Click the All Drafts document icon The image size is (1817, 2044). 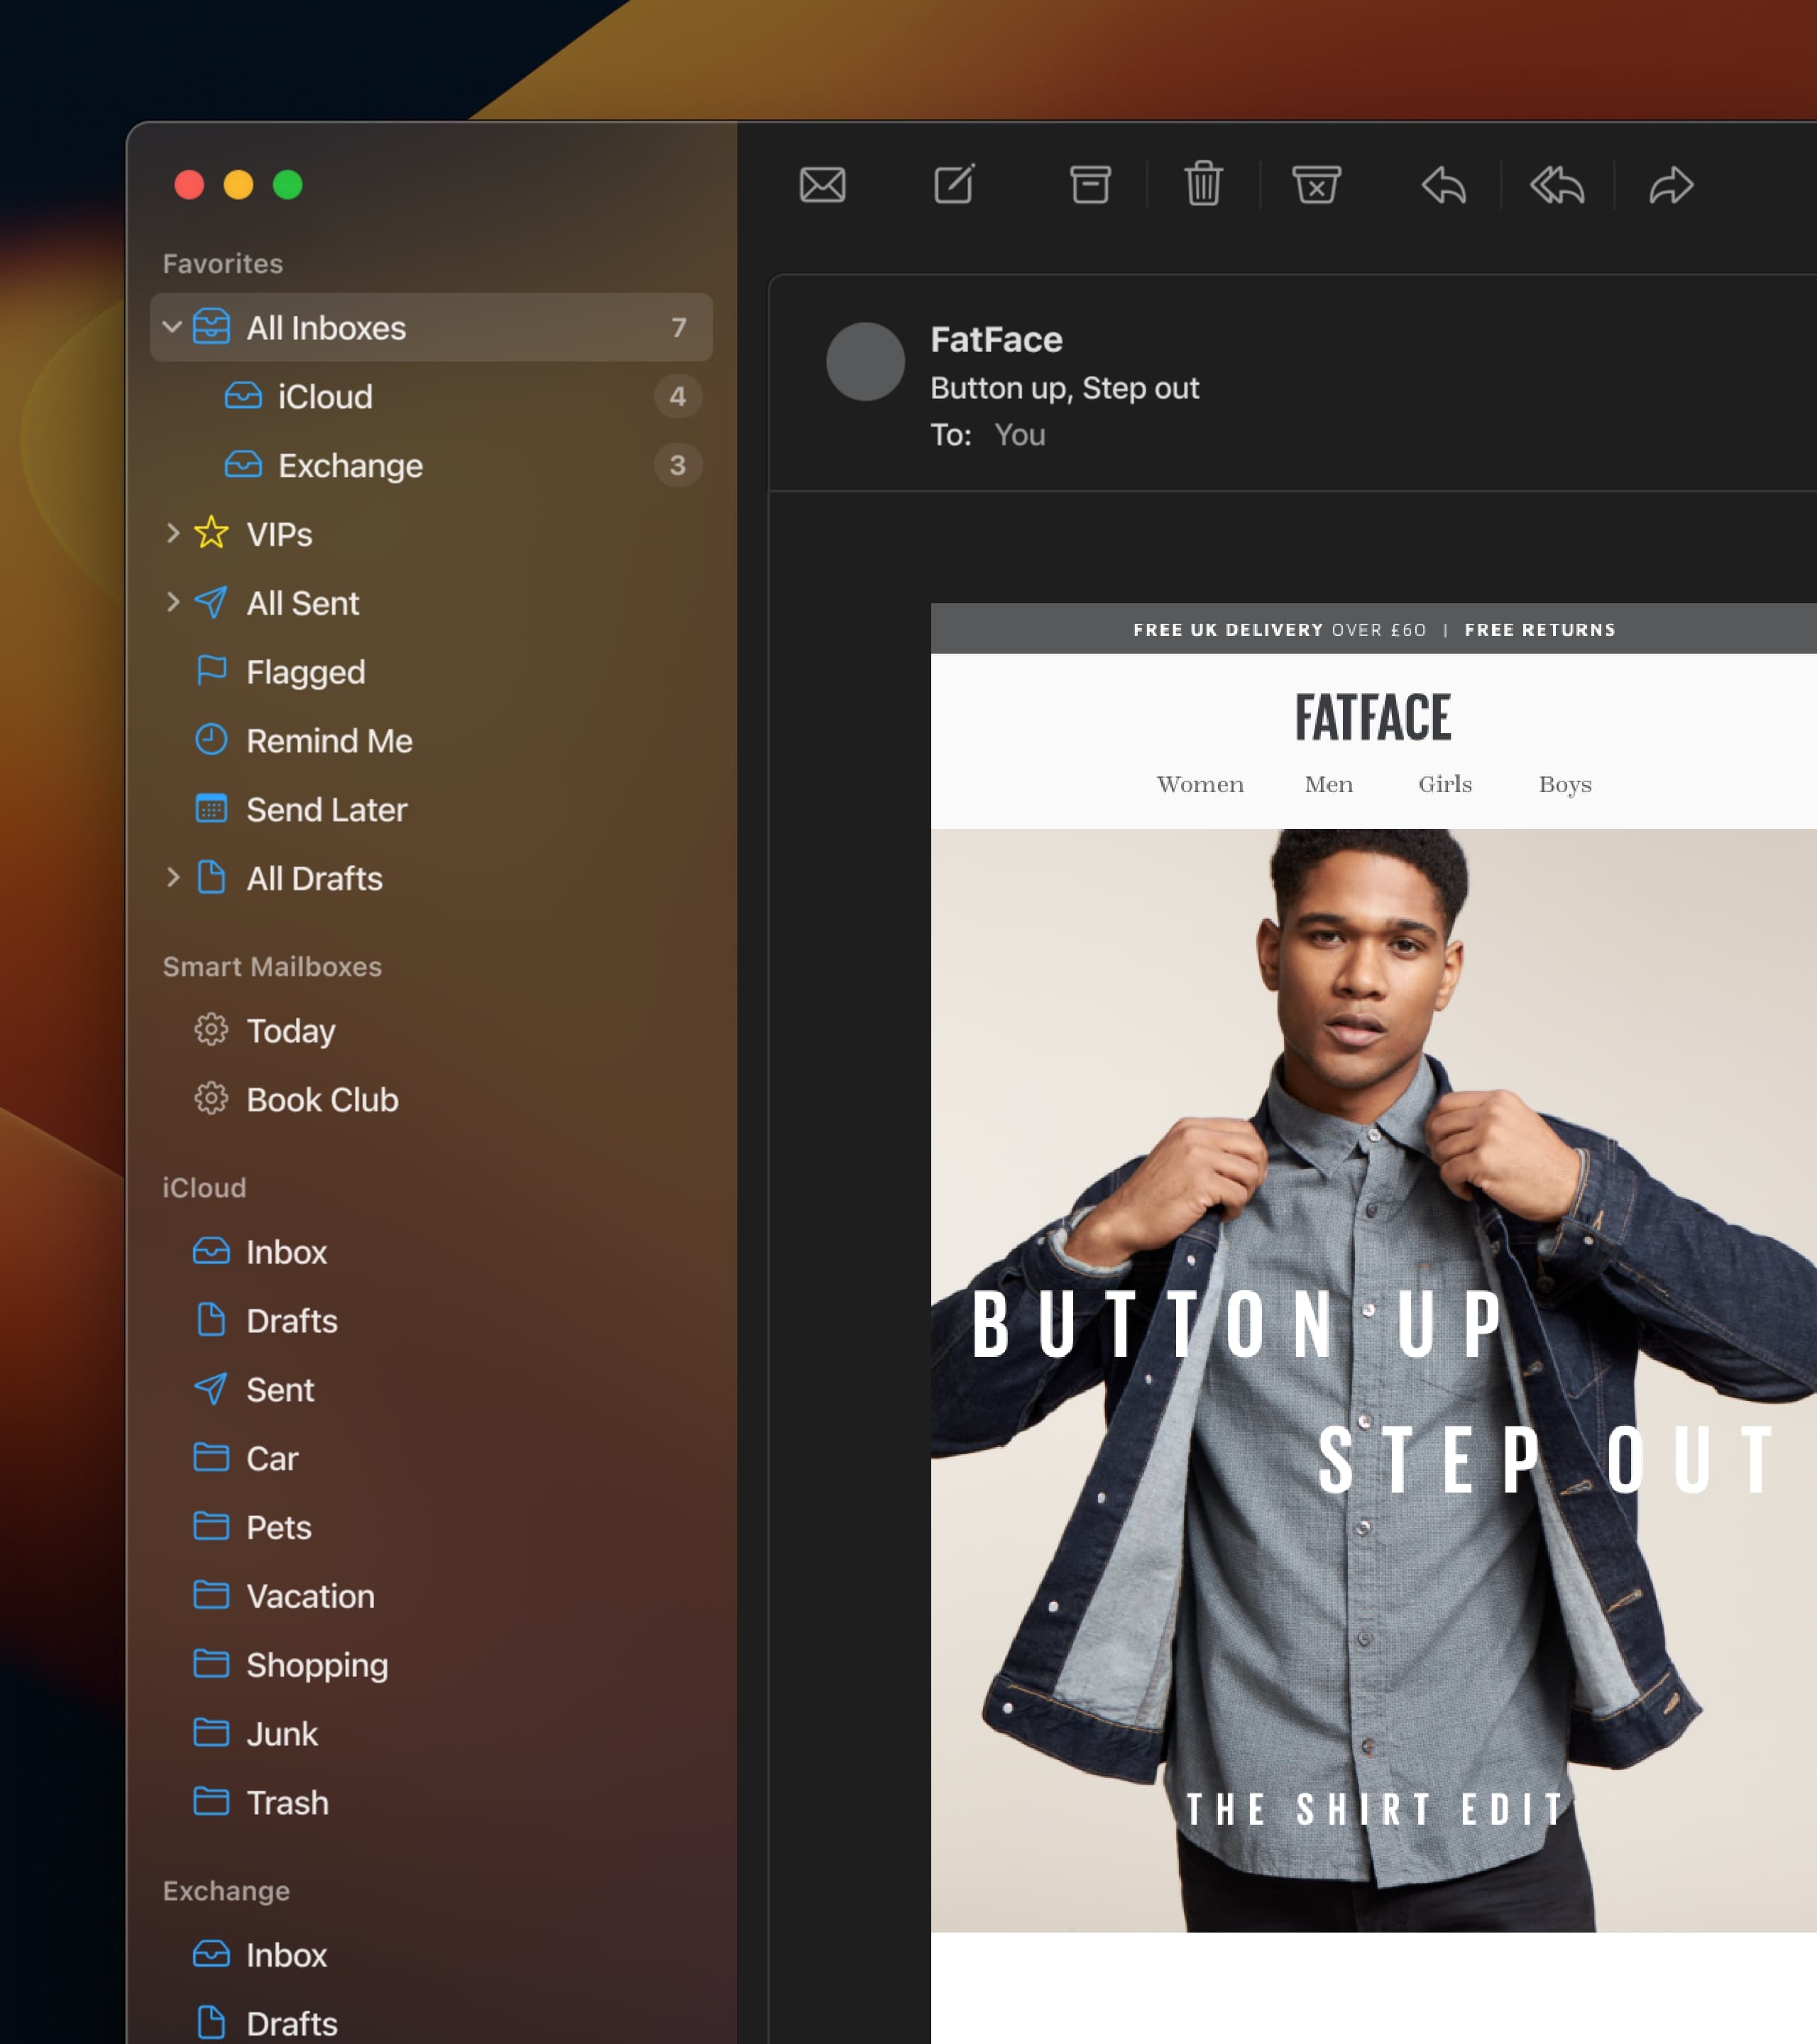tap(211, 877)
